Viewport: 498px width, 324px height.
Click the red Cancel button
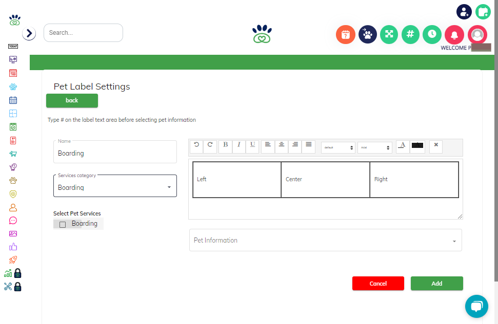pyautogui.click(x=378, y=284)
